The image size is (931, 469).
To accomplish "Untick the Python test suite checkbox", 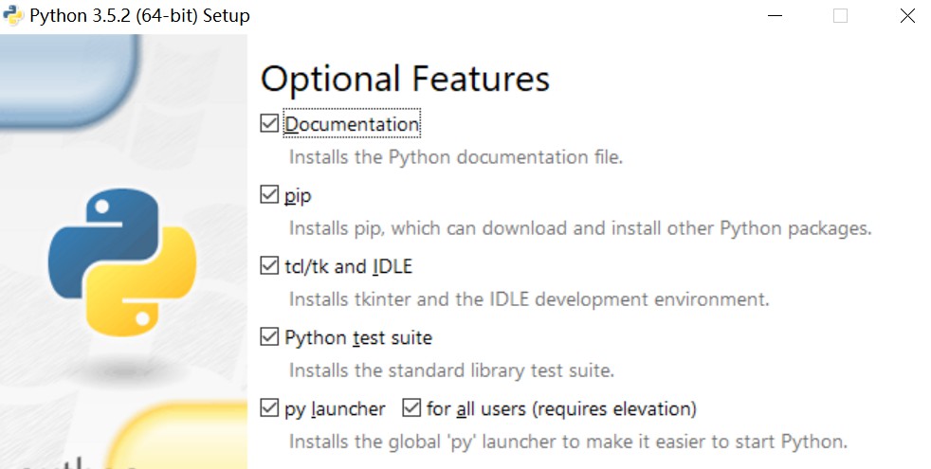I will tap(269, 337).
